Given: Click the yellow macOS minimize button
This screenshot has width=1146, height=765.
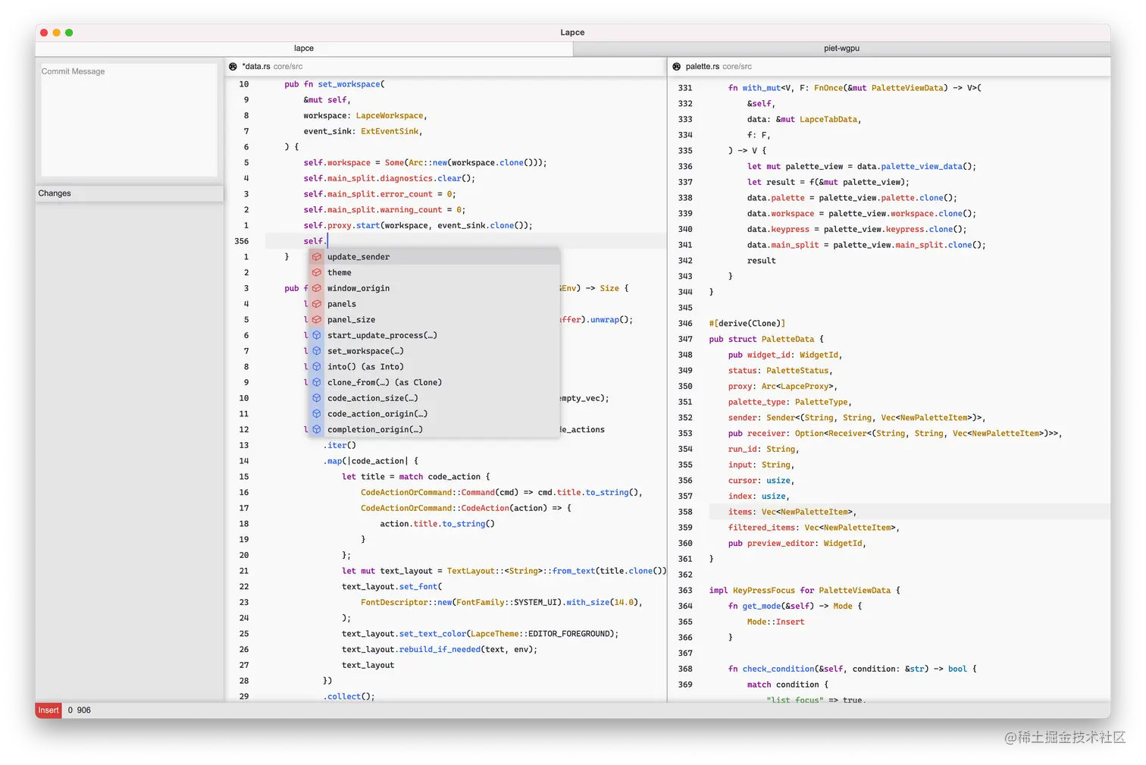Looking at the screenshot, I should (56, 33).
